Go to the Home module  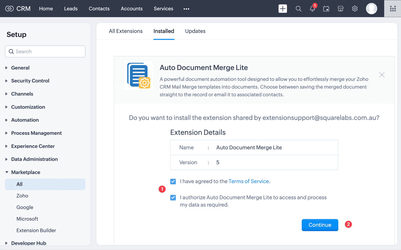(46, 9)
